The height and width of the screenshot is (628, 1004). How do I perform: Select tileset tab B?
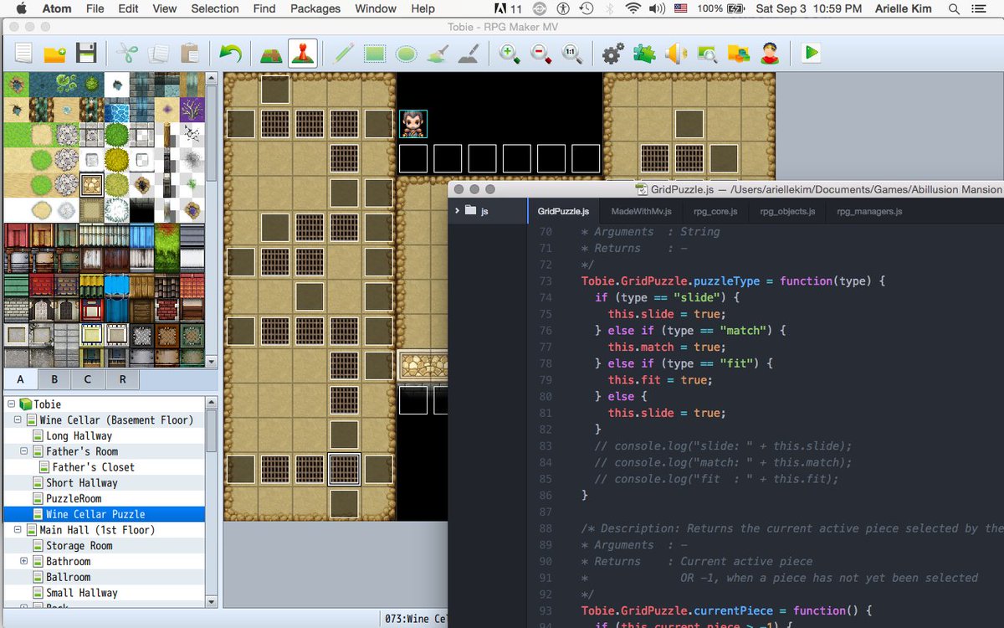54,378
